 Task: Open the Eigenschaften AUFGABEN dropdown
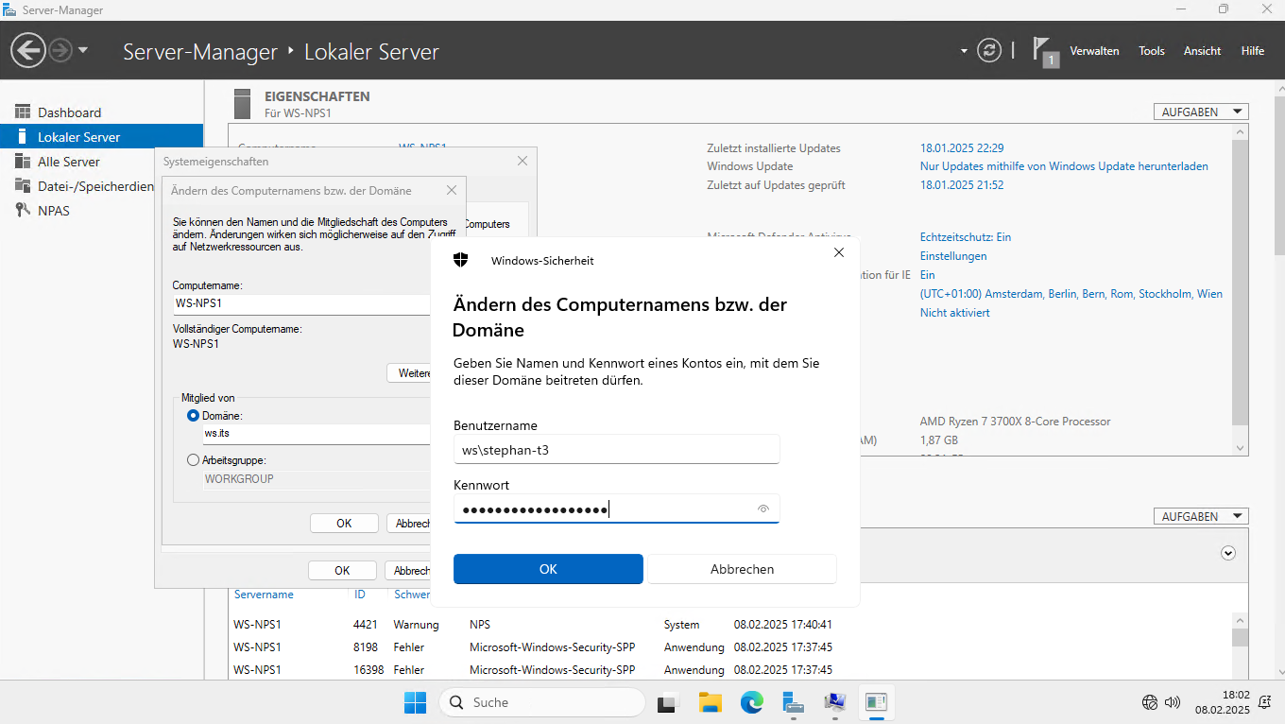(x=1201, y=112)
